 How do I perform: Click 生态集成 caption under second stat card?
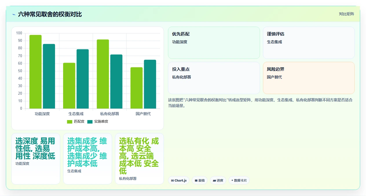pos(74,171)
